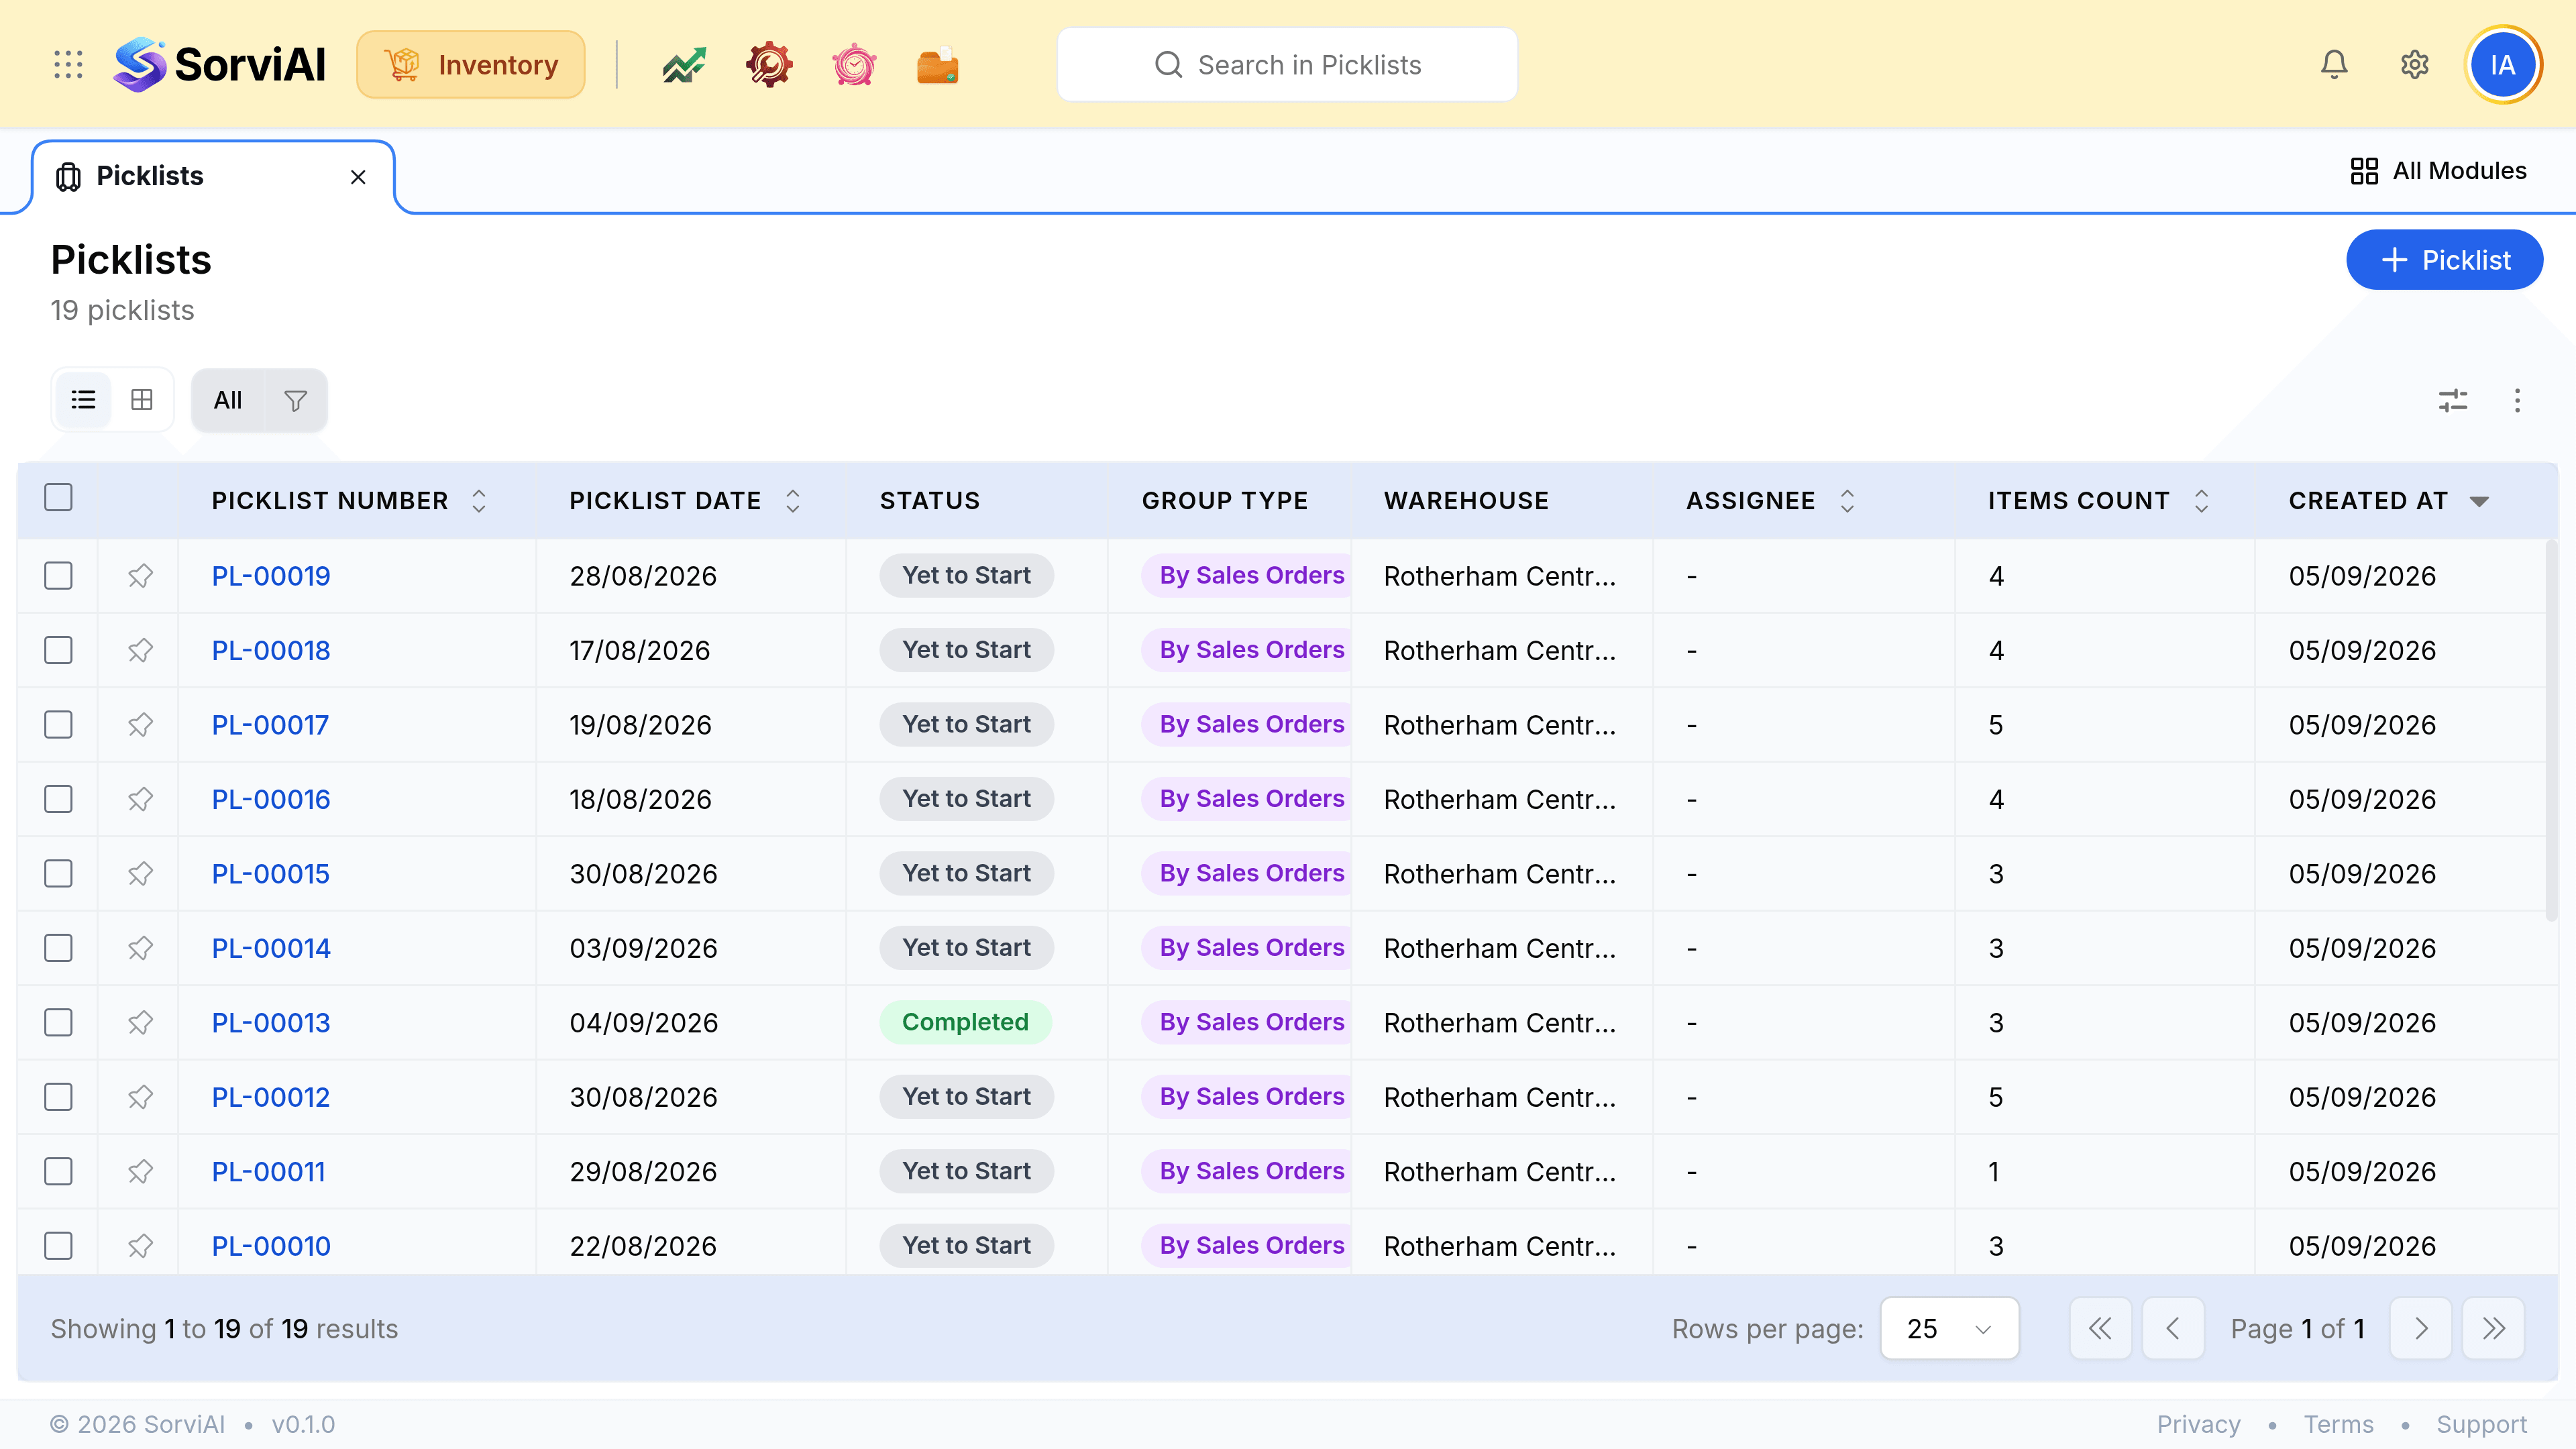Open Support link in footer
This screenshot has width=2576, height=1449.
click(x=2481, y=1424)
